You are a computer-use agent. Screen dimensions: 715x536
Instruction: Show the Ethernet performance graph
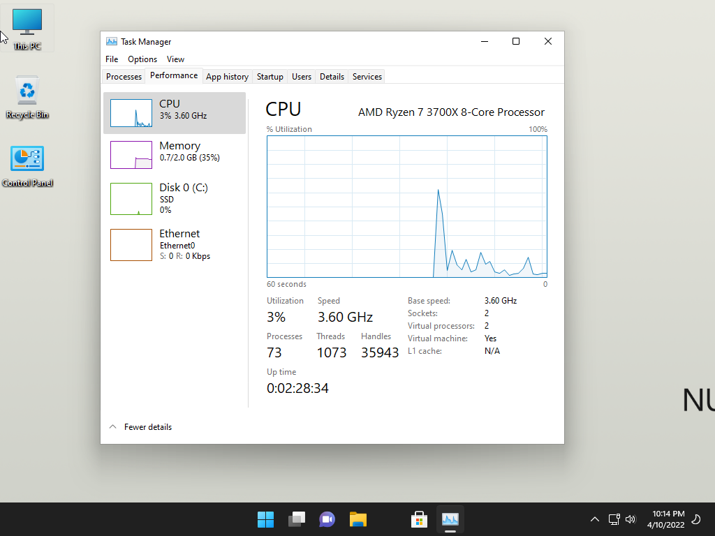(175, 244)
